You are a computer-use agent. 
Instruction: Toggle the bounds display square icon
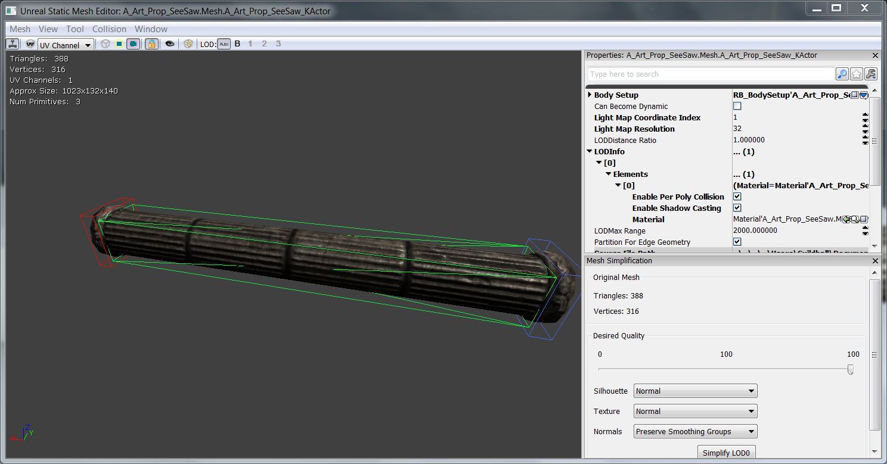119,44
